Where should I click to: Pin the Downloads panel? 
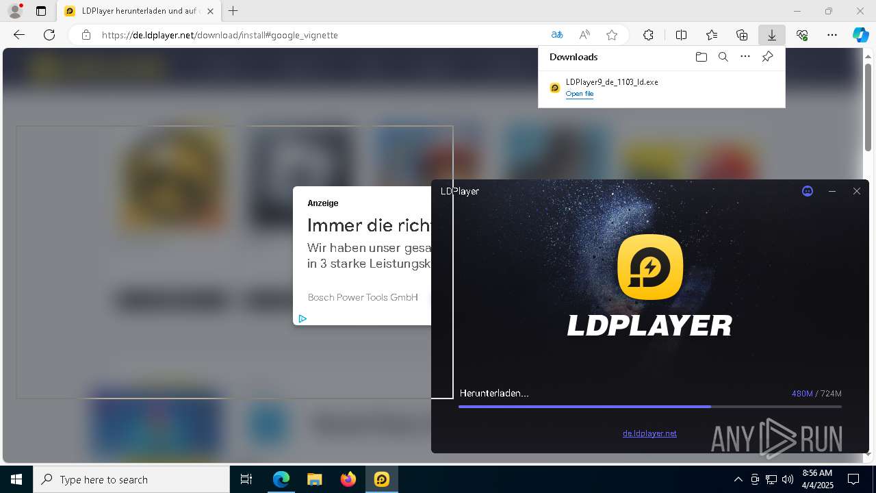(767, 57)
